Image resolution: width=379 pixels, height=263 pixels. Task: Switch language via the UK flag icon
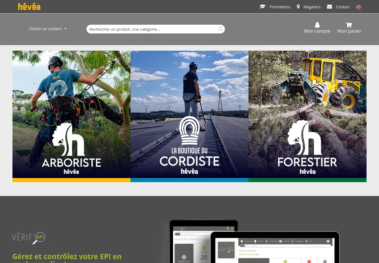tap(359, 7)
